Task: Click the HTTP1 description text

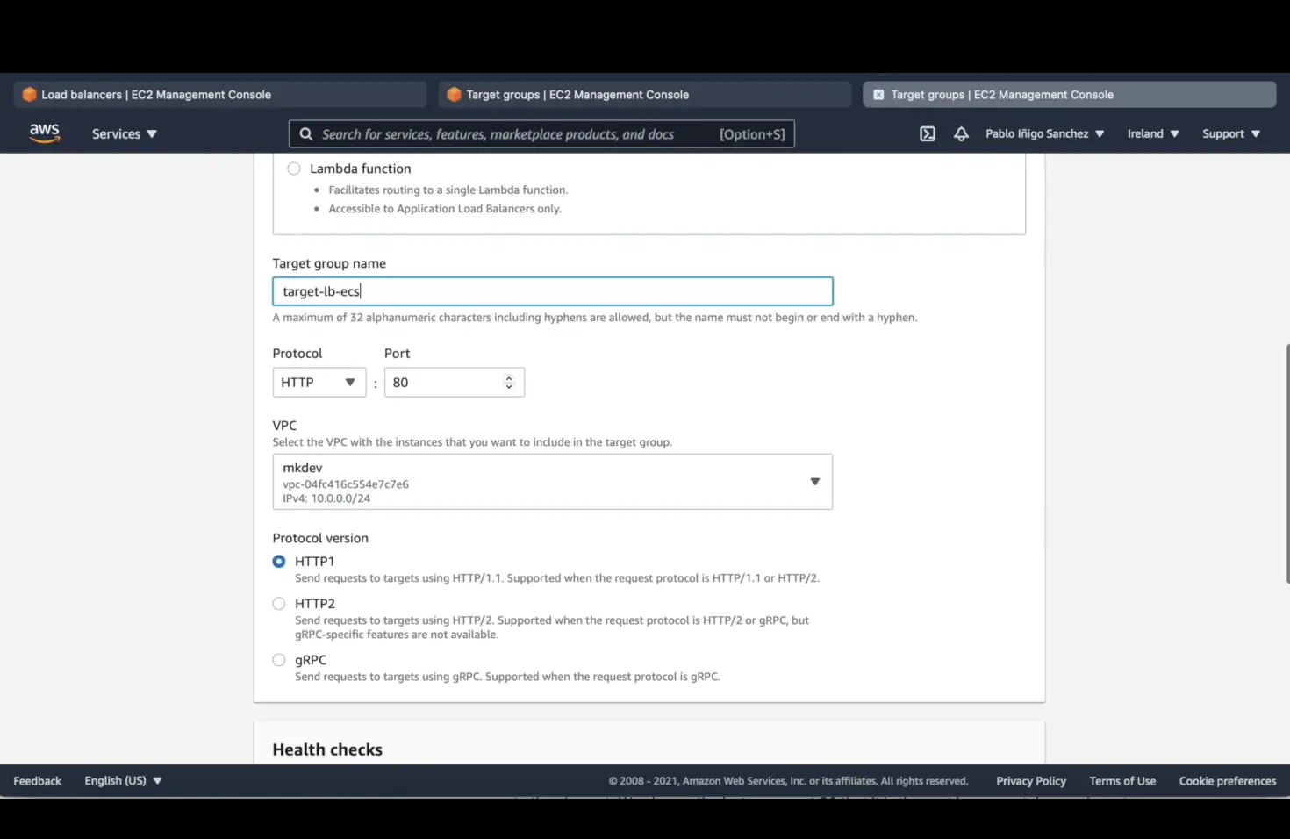Action: 557,578
